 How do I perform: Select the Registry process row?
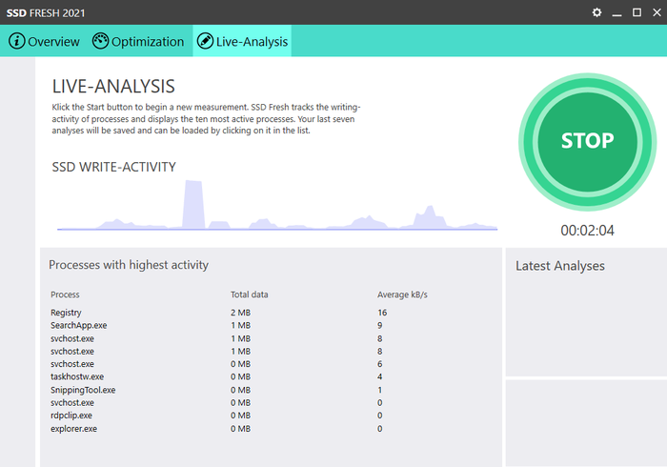(x=273, y=313)
